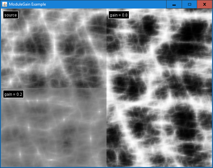Click empty title bar space right of title

click(106, 4)
